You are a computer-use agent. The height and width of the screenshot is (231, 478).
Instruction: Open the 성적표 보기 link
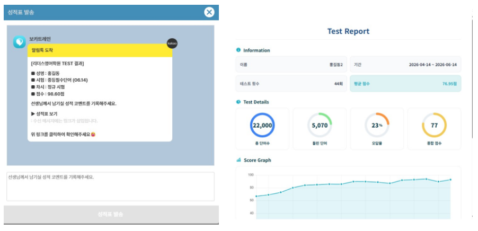pos(44,114)
